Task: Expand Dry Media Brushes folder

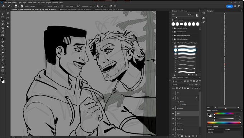Action: pos(173,28)
